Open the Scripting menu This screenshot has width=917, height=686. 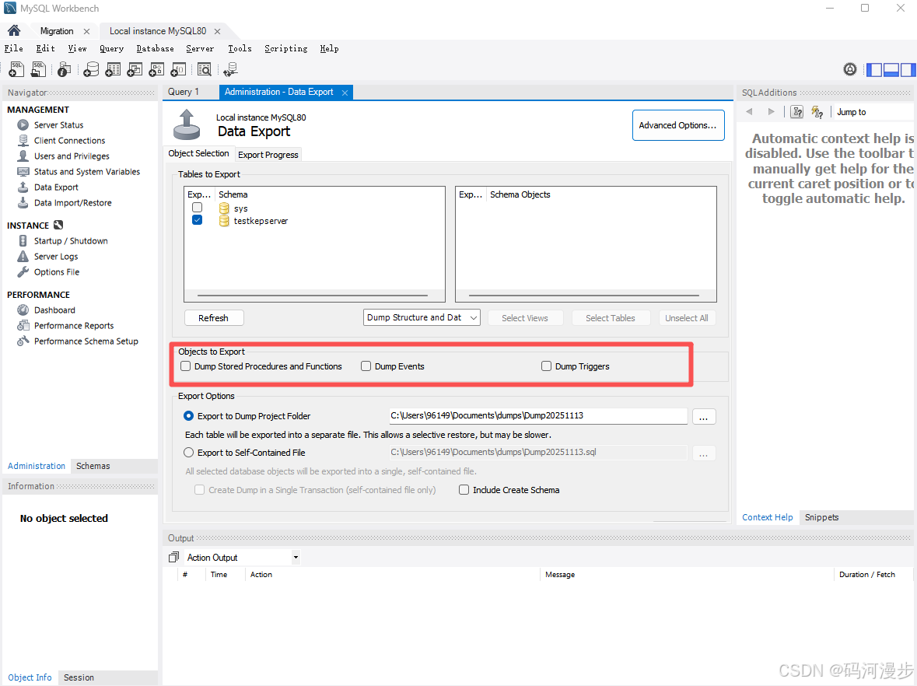(285, 48)
